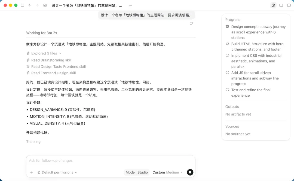Open the Read Brainstorming skill entry
294x181 pixels.
(51, 60)
